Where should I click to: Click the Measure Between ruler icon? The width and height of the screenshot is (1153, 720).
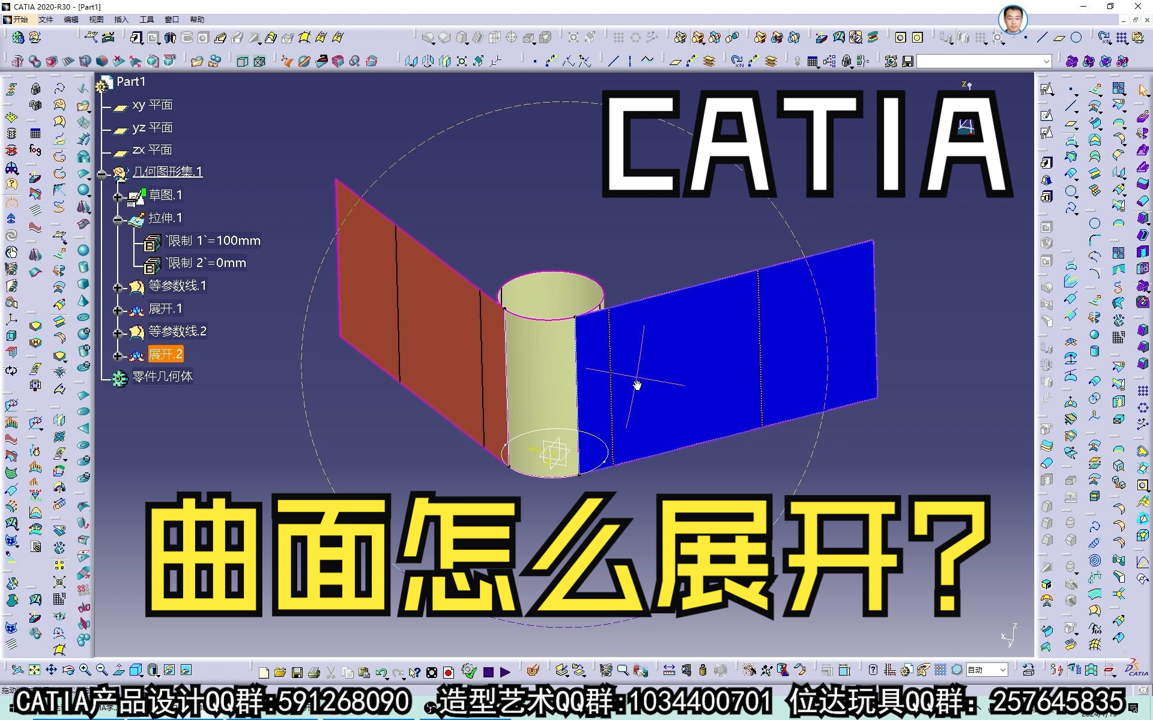[x=669, y=670]
